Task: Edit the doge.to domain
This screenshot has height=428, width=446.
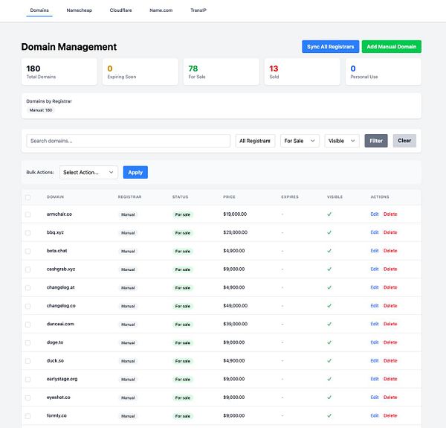Action: coord(375,342)
